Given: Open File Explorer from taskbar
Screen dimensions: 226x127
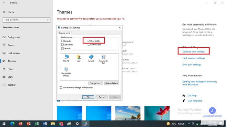Looking at the screenshot, I should (x=53, y=124).
